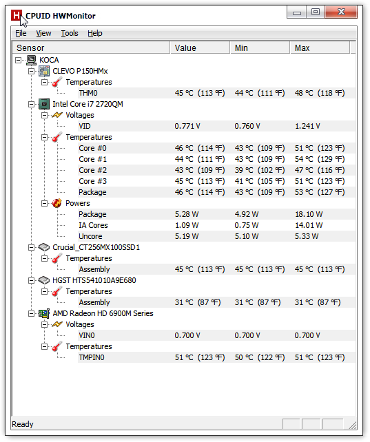Image resolution: width=370 pixels, height=442 pixels.
Task: Click the HGST hard drive icon
Action: [x=44, y=280]
